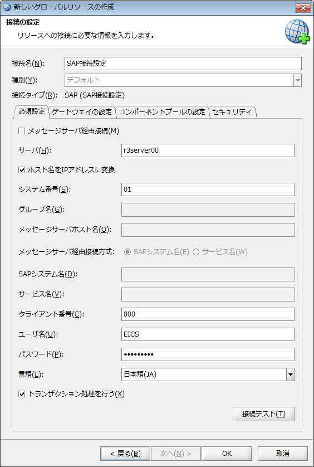The image size is (314, 467).
Task: Click the 接続テスト(T) button
Action: point(263,414)
